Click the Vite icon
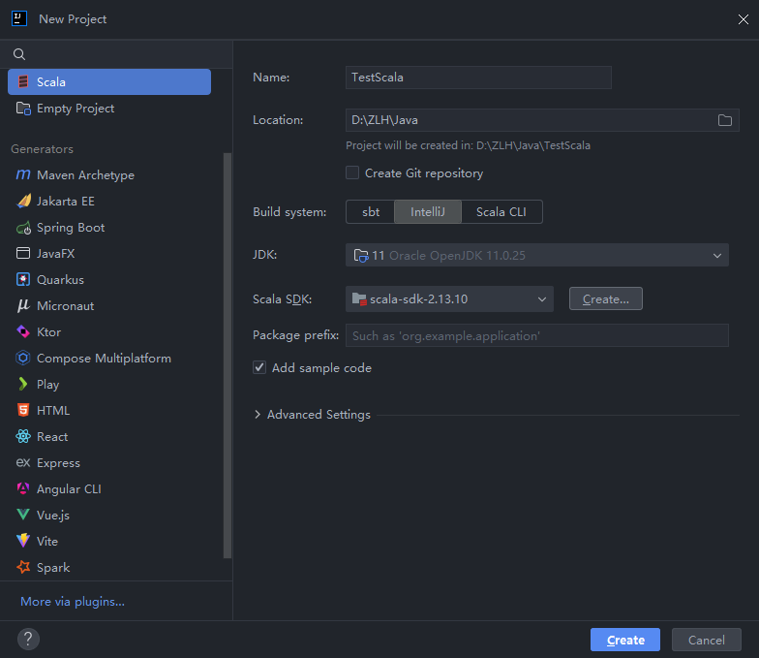Viewport: 759px width, 658px height. point(23,541)
